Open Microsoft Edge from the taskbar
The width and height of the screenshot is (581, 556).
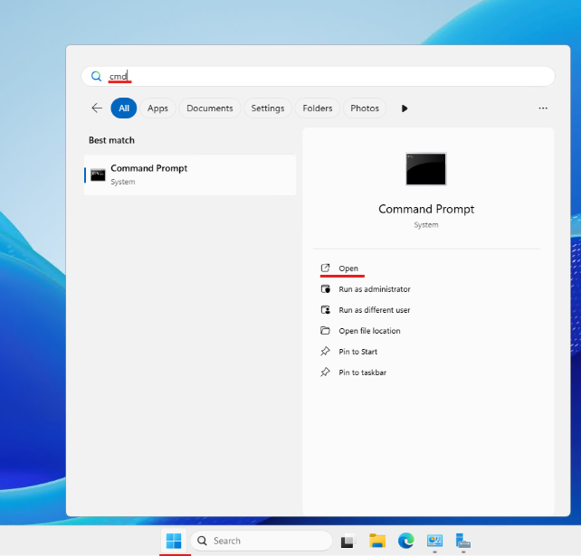click(406, 541)
